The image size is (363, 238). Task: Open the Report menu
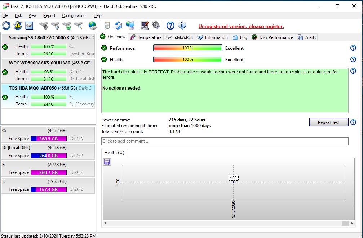pyautogui.click(x=49, y=15)
